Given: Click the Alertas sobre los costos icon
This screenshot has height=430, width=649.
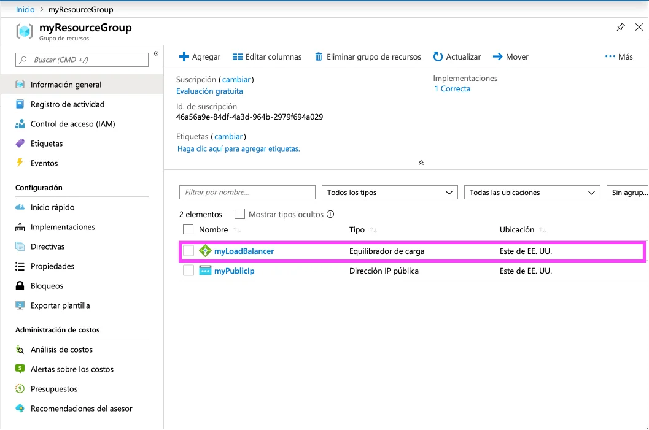Looking at the screenshot, I should [x=20, y=369].
